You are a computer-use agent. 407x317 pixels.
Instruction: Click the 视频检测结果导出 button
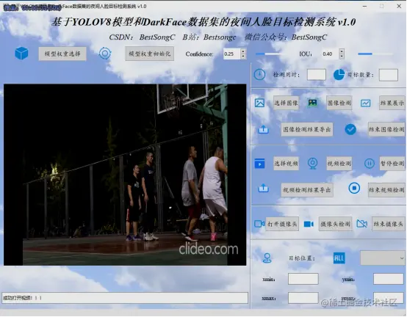(x=307, y=190)
